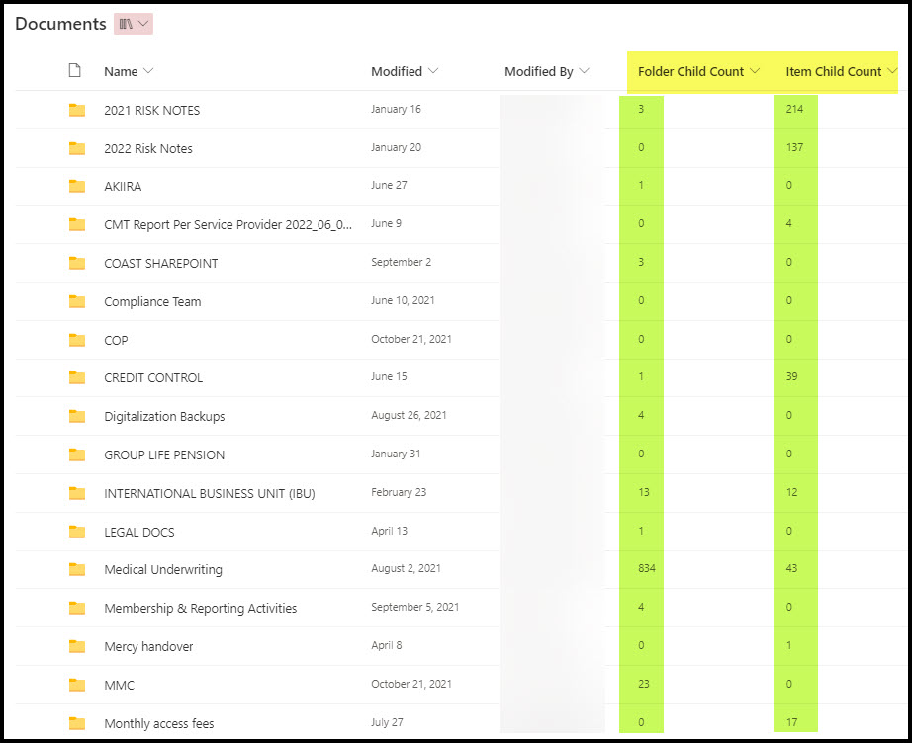Open the Compliance Team folder

tap(152, 301)
